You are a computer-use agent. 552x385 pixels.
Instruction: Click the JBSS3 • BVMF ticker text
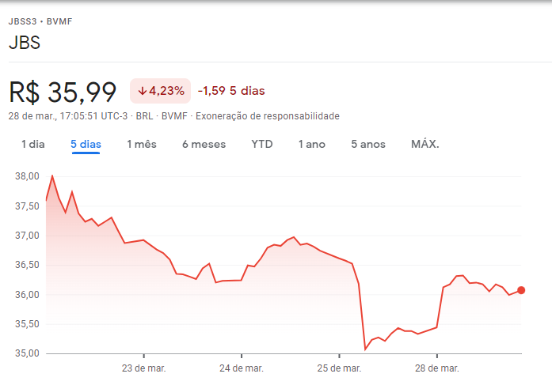click(x=40, y=21)
